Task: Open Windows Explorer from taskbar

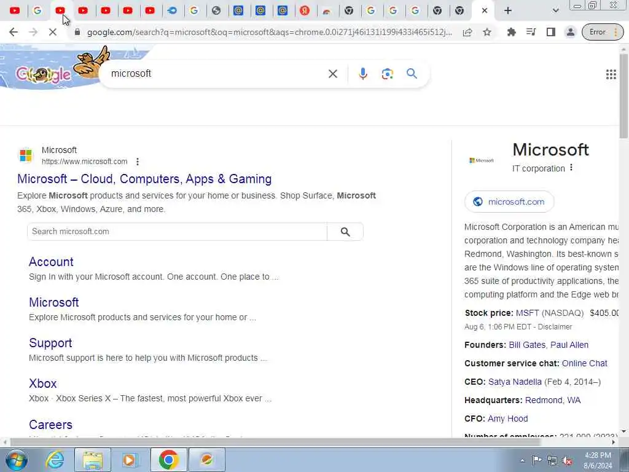Action: click(93, 460)
